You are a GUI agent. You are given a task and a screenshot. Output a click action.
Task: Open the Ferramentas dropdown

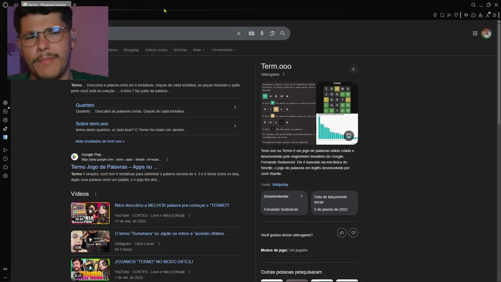[x=224, y=50]
